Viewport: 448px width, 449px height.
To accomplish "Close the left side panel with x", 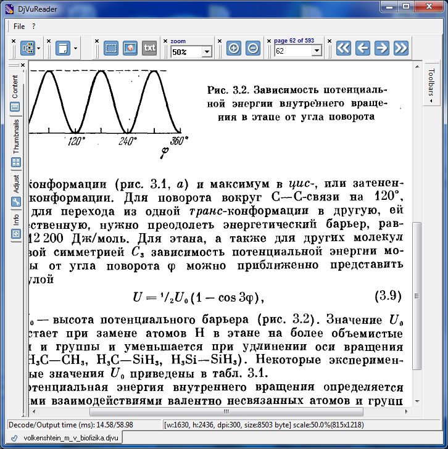I will [23, 65].
